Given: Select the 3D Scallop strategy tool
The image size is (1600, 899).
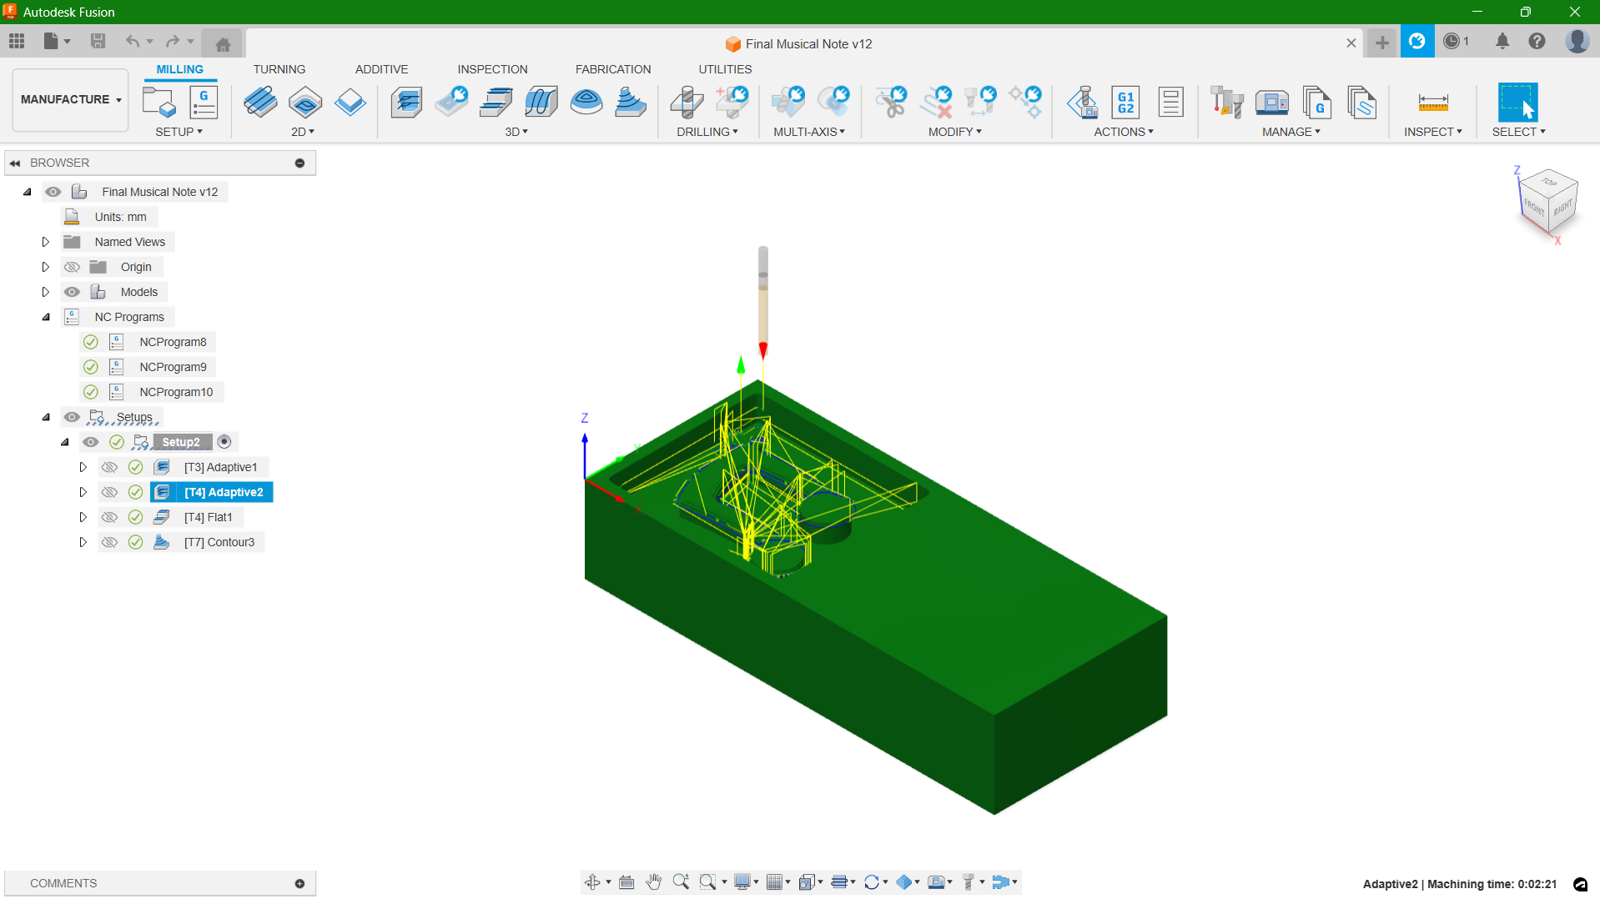Looking at the screenshot, I should coord(586,103).
